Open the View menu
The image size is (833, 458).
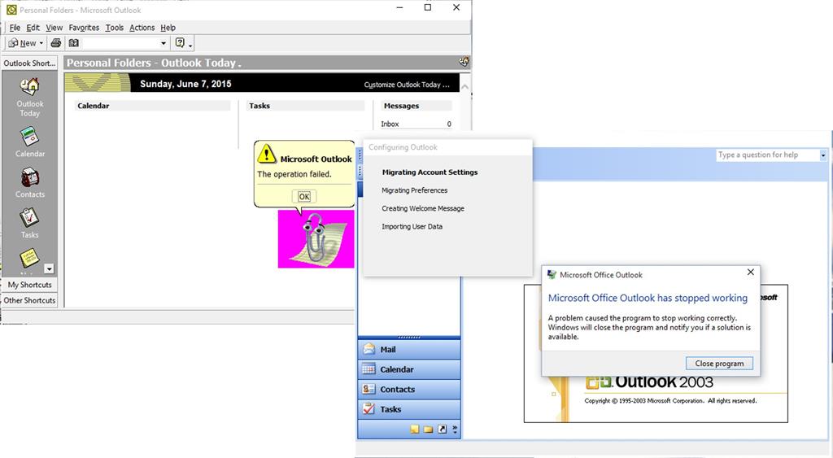55,28
